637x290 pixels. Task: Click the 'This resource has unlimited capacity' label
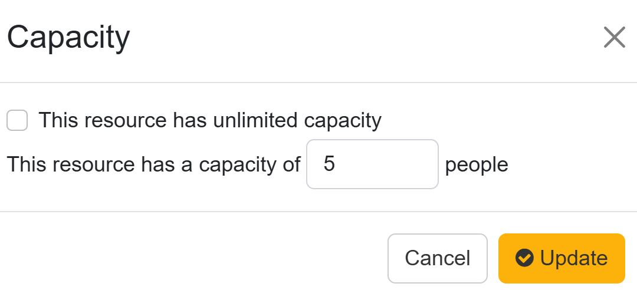[x=209, y=121]
